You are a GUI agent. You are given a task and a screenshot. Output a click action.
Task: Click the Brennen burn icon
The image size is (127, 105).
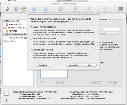coord(24,9)
